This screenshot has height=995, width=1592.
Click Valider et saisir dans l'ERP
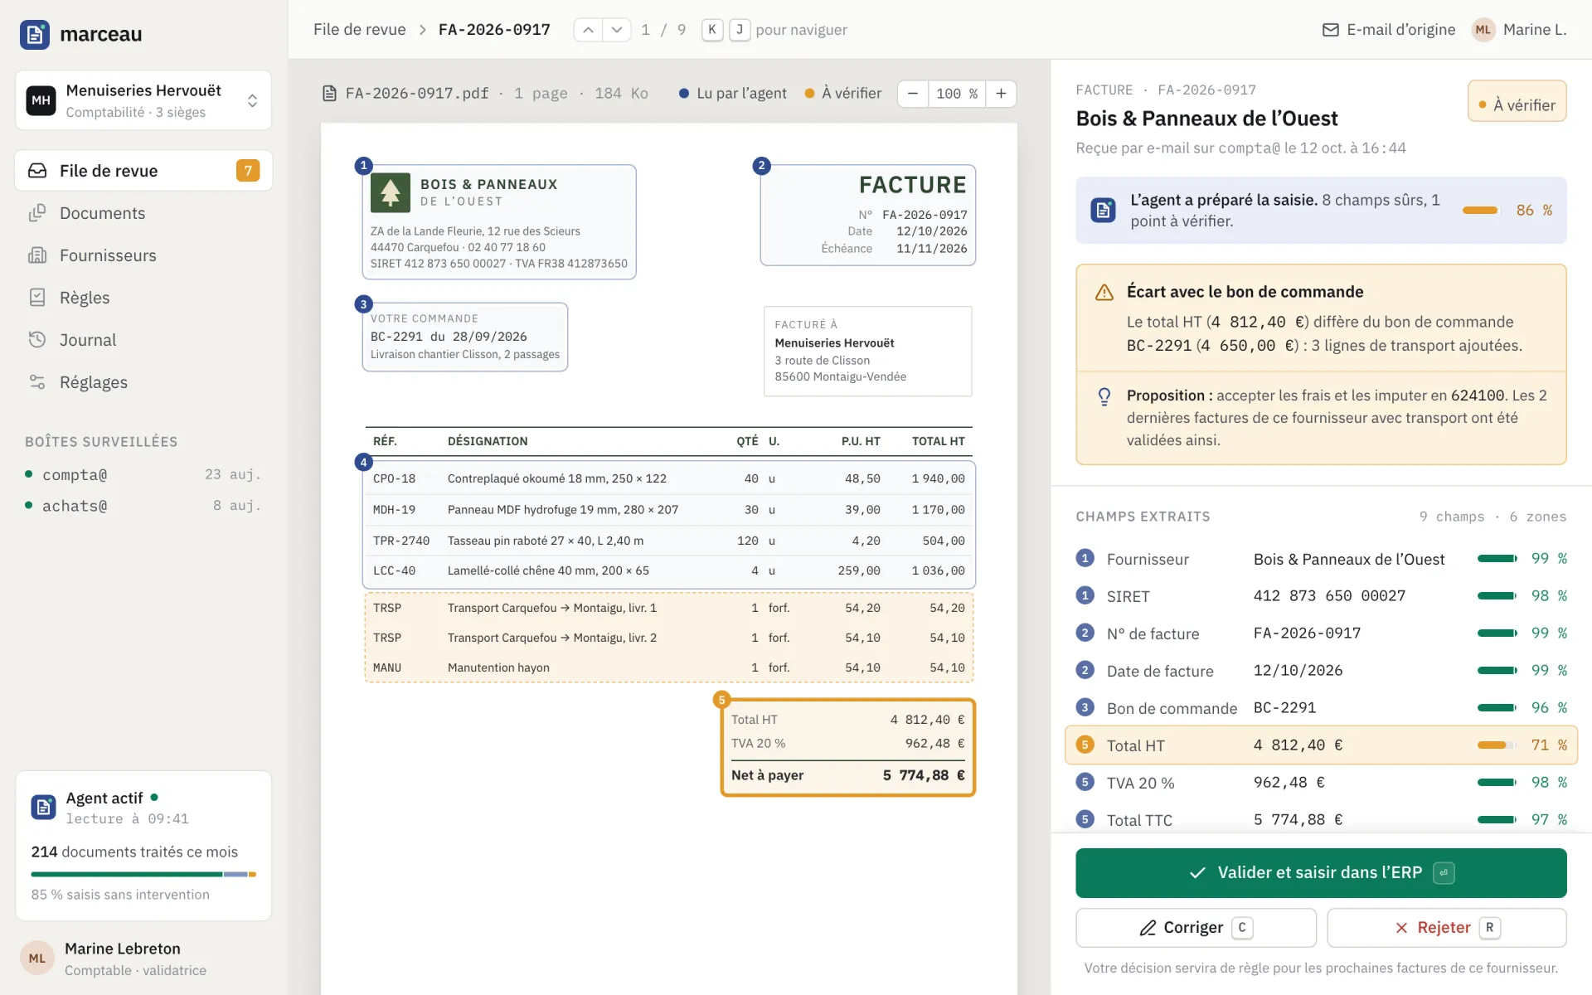click(x=1321, y=873)
